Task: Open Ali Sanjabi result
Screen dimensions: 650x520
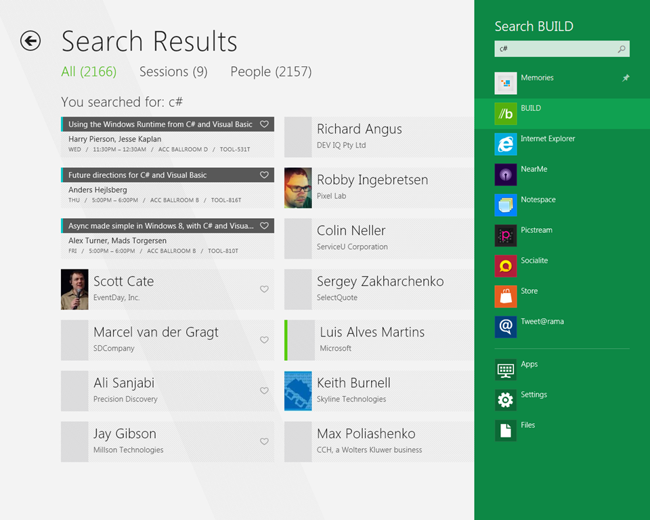Action: (x=167, y=391)
